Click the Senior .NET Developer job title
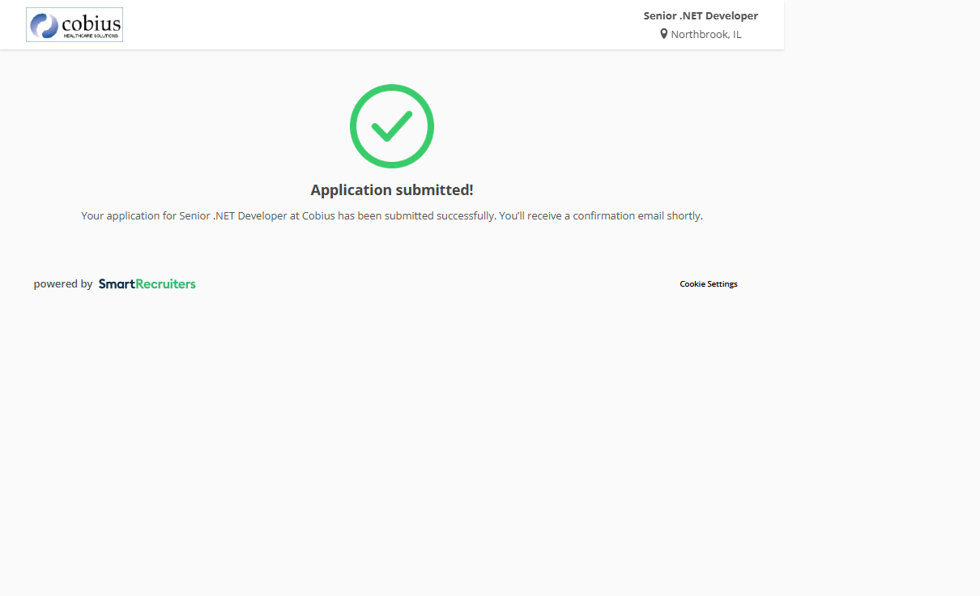Image resolution: width=980 pixels, height=596 pixels. (x=701, y=15)
